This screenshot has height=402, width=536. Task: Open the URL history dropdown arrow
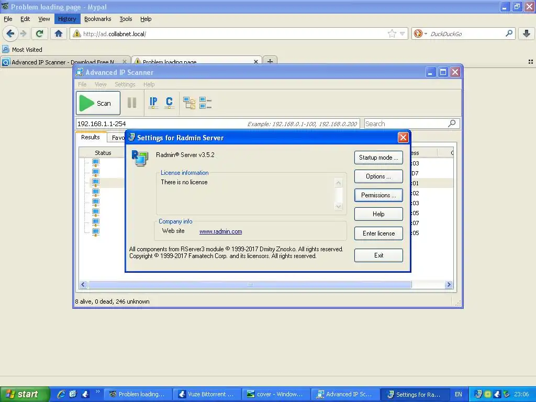[x=403, y=33]
